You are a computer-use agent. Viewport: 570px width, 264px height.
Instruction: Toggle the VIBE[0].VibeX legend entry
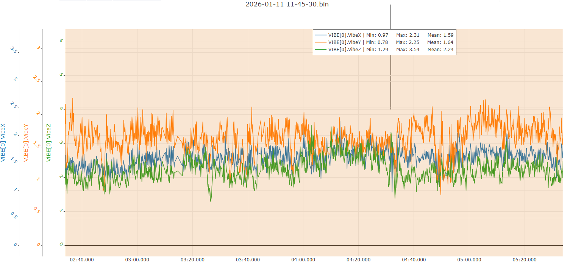[345, 35]
